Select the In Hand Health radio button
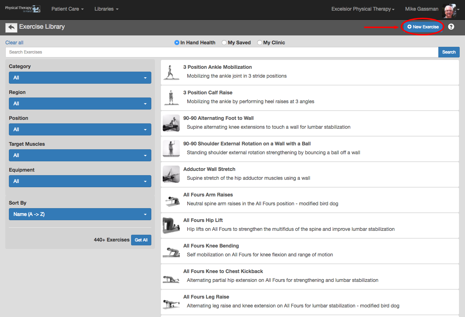This screenshot has height=317, width=465. [177, 43]
